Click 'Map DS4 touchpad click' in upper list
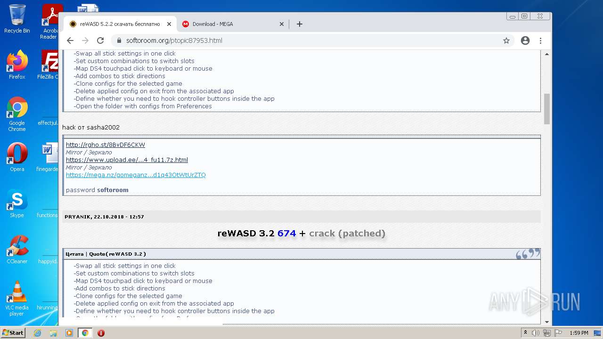The height and width of the screenshot is (339, 603). (x=143, y=68)
